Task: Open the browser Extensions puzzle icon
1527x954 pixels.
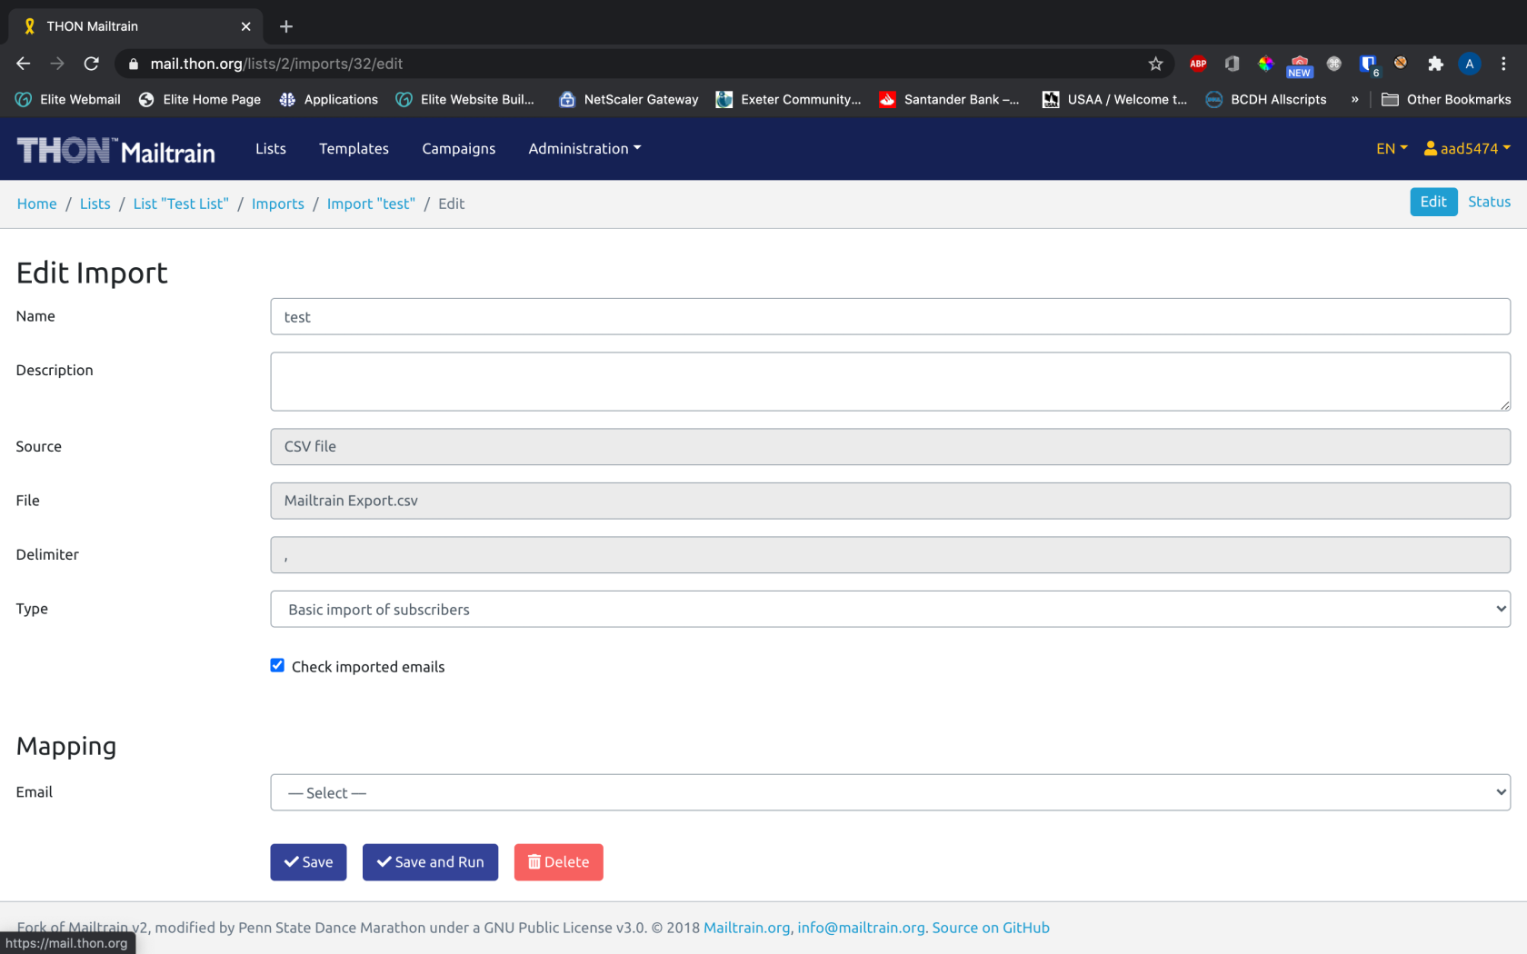Action: tap(1435, 64)
